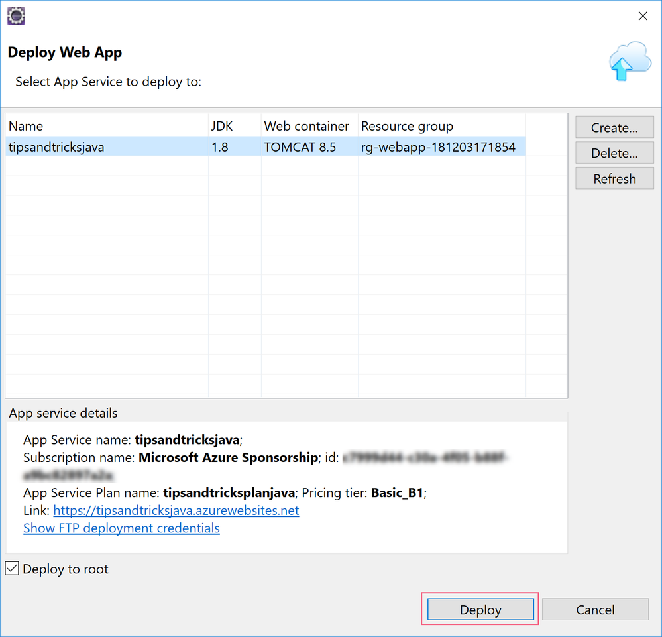The height and width of the screenshot is (637, 662).
Task: Click 'Select App Service to deploy to:' text
Action: [x=109, y=81]
